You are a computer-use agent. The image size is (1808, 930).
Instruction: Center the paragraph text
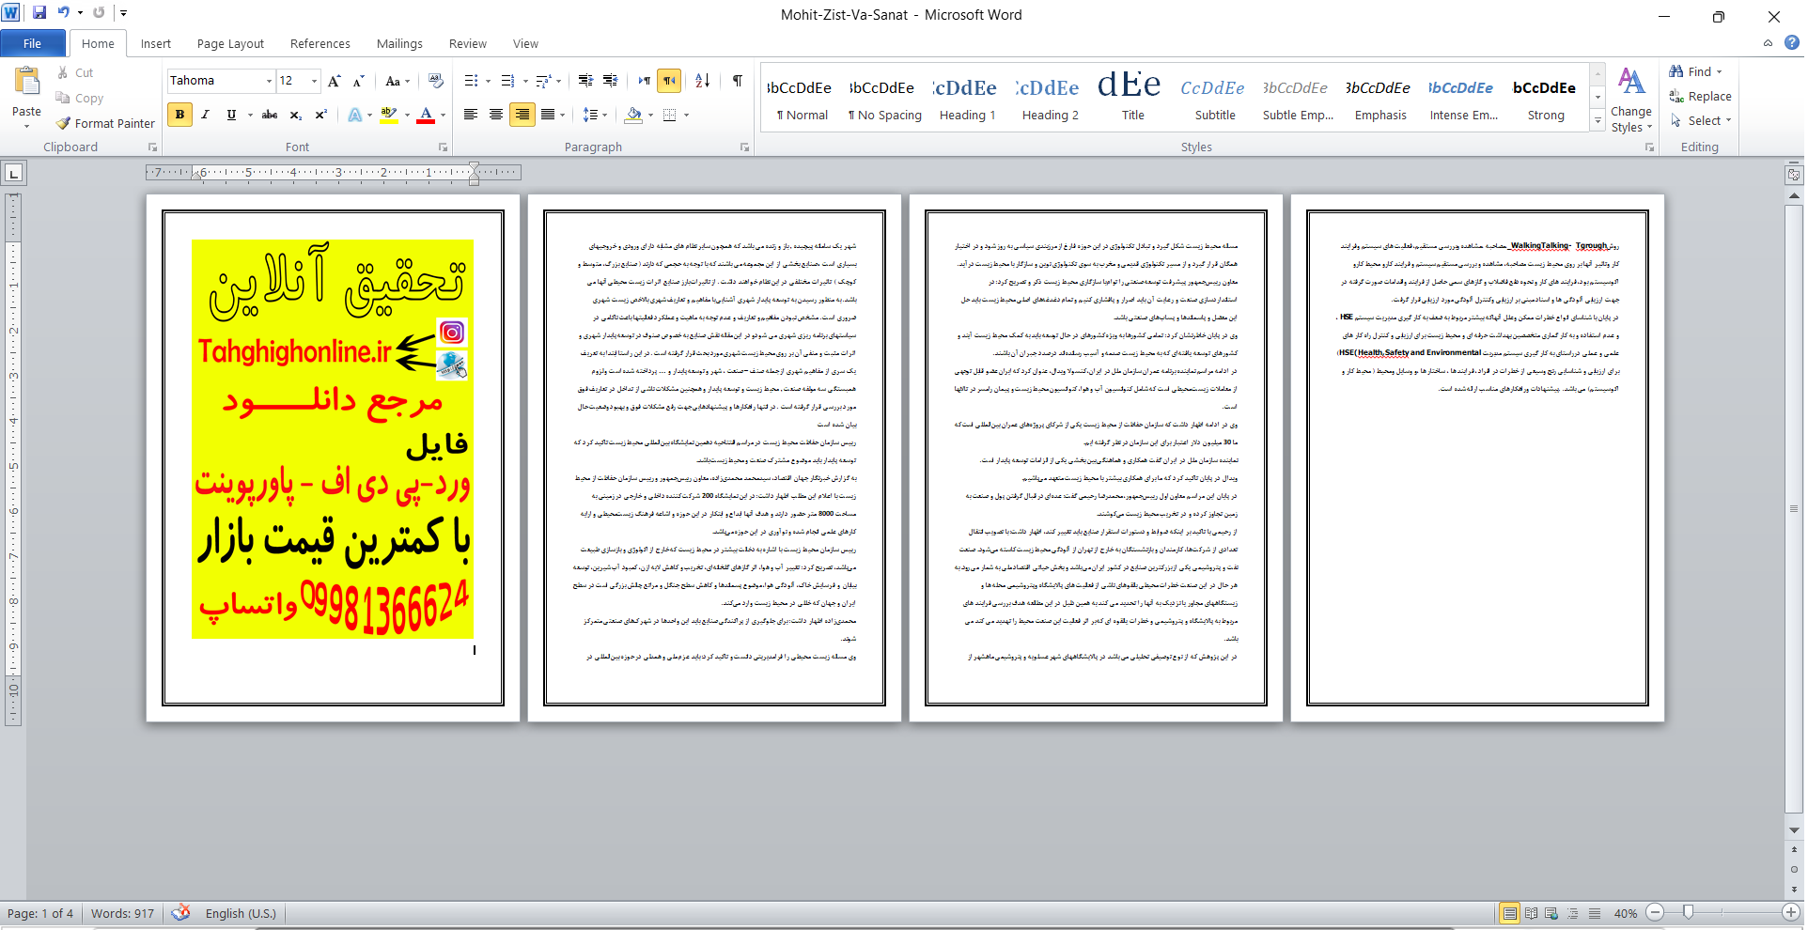point(496,115)
